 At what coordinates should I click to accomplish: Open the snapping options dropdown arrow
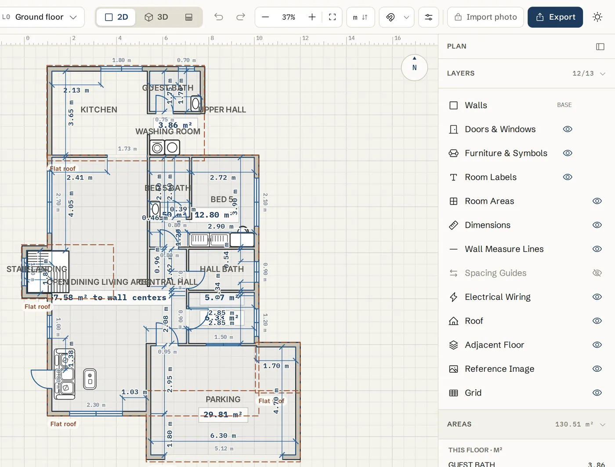pyautogui.click(x=406, y=17)
